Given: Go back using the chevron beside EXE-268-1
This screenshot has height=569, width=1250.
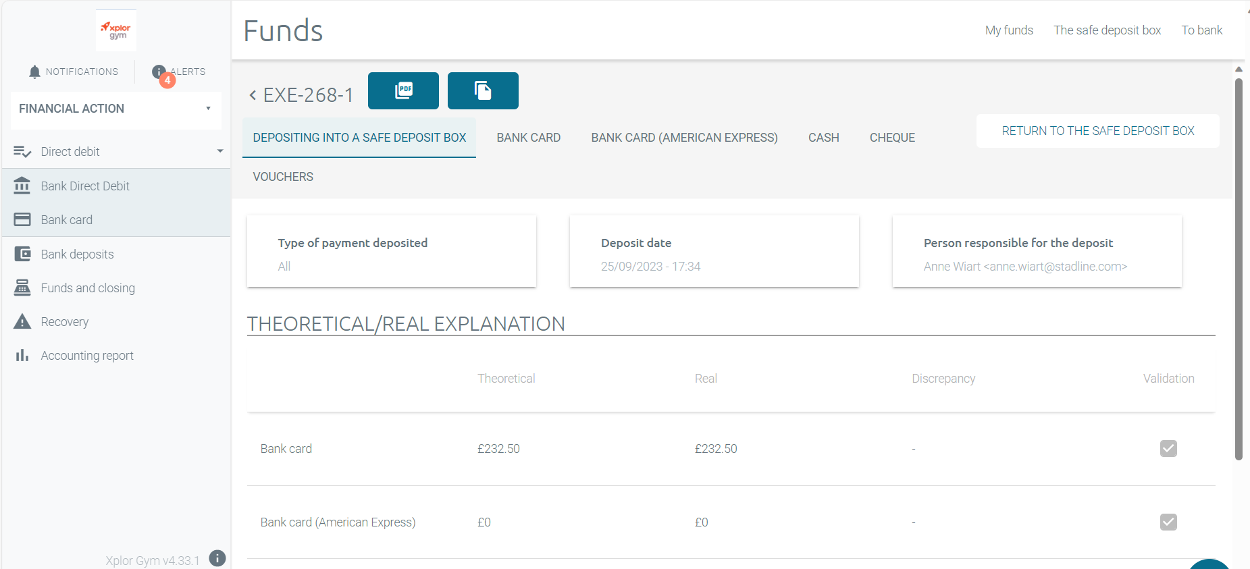Looking at the screenshot, I should tap(253, 95).
